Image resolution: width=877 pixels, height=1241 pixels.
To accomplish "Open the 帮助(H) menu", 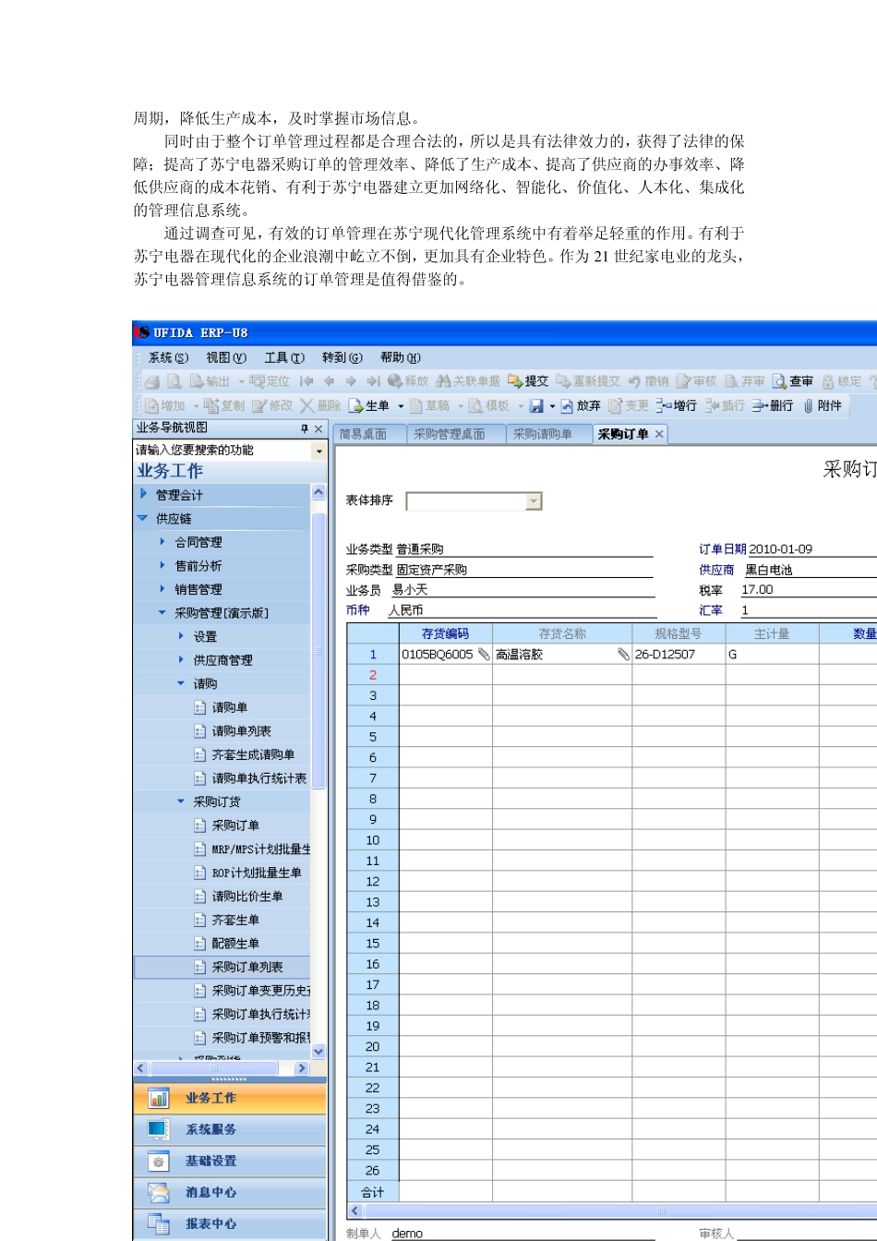I will tap(401, 357).
